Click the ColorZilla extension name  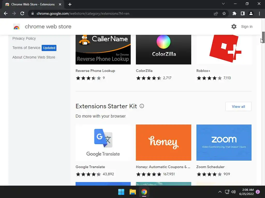pyautogui.click(x=144, y=71)
